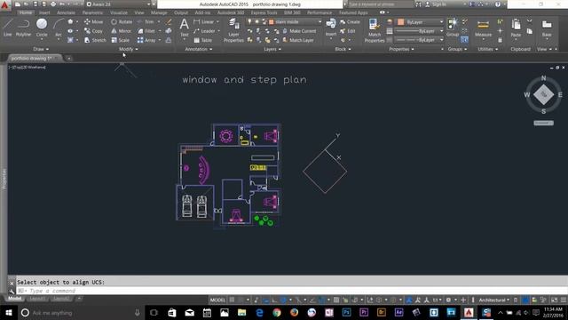Image resolution: width=568 pixels, height=320 pixels.
Task: Switch to the Insert ribbon tab
Action: point(44,12)
